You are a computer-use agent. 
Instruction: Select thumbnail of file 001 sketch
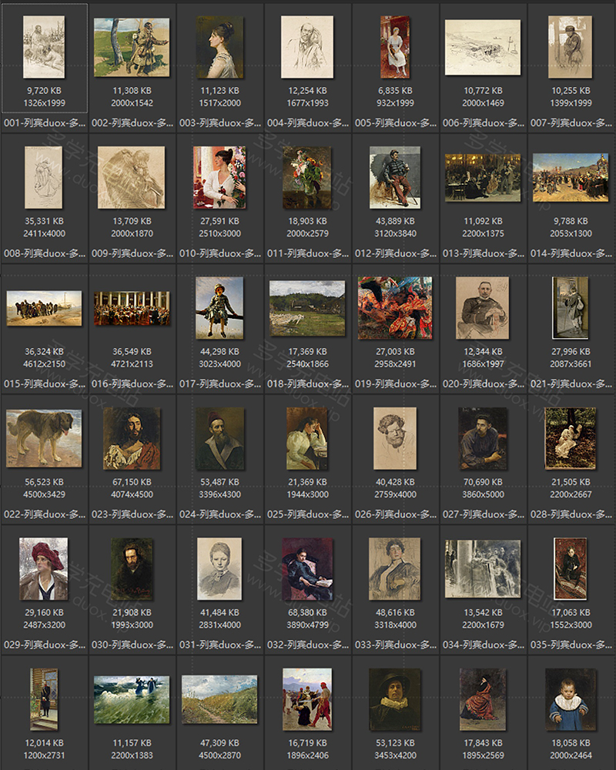(x=44, y=47)
